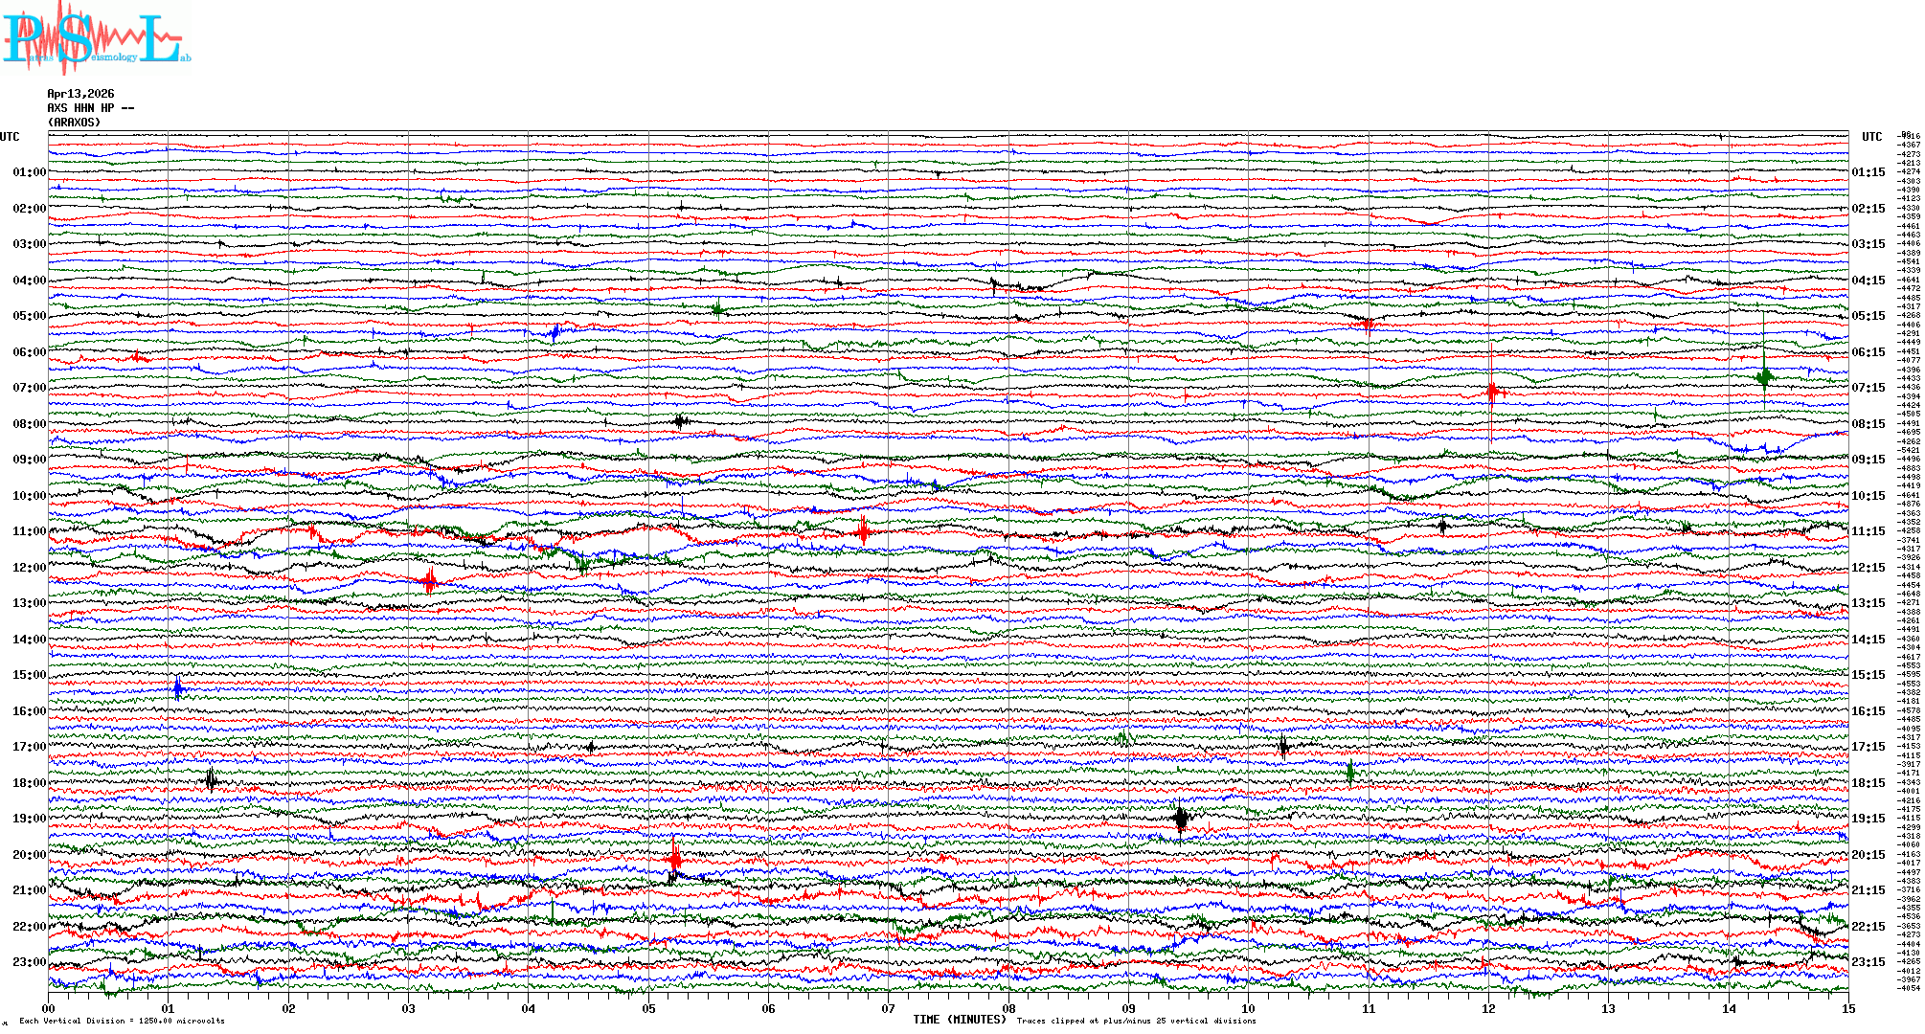Click the Apr13,2026 date text
The image size is (1925, 1034).
[x=80, y=94]
